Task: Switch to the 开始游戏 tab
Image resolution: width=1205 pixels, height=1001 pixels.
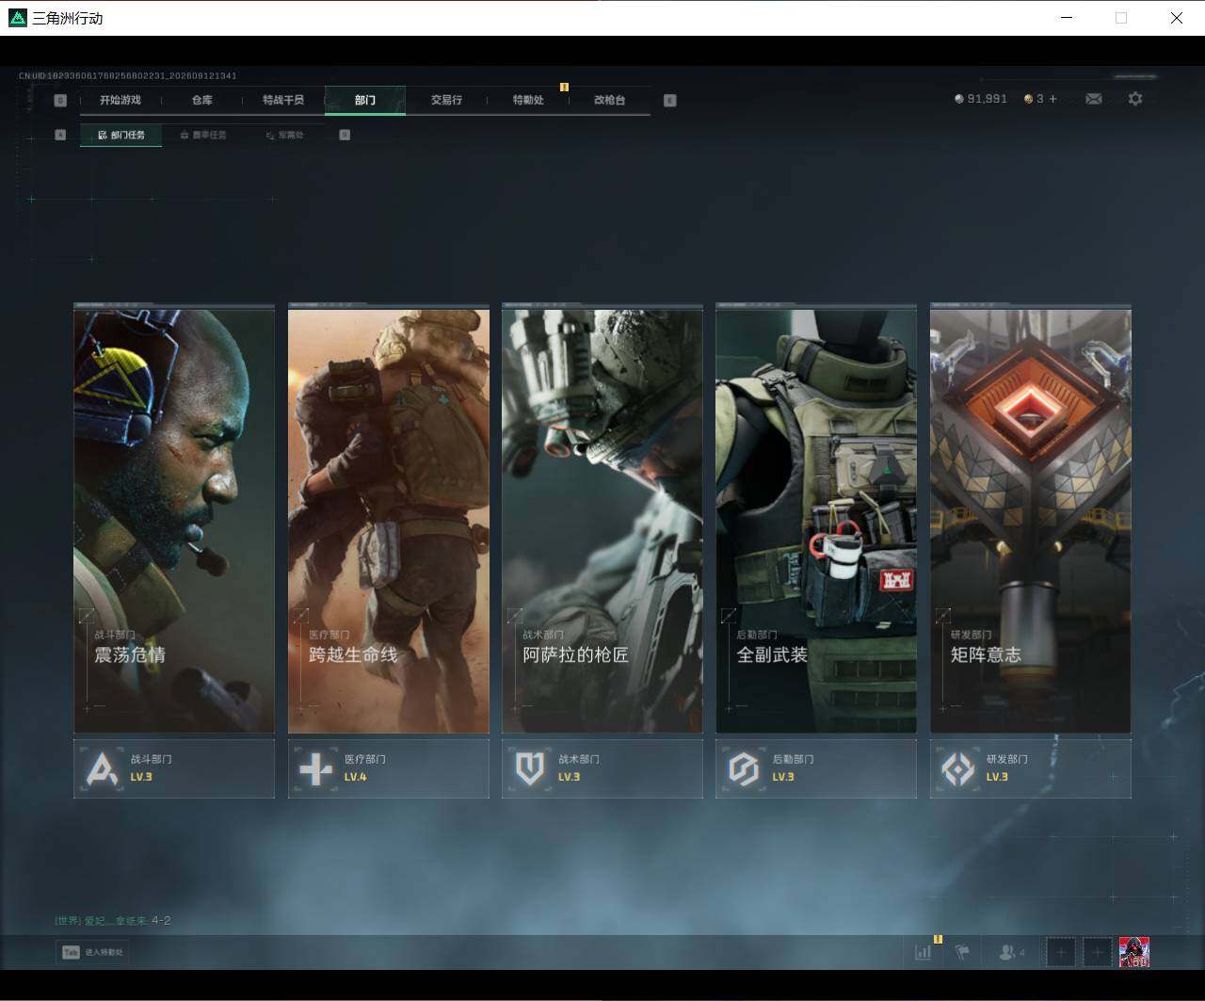Action: click(120, 100)
